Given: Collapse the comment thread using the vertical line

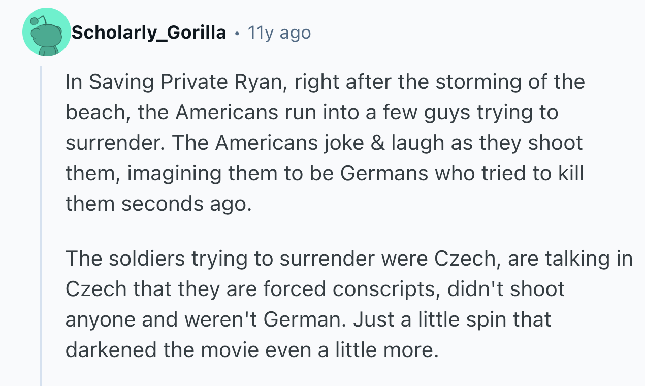Looking at the screenshot, I should [x=41, y=223].
